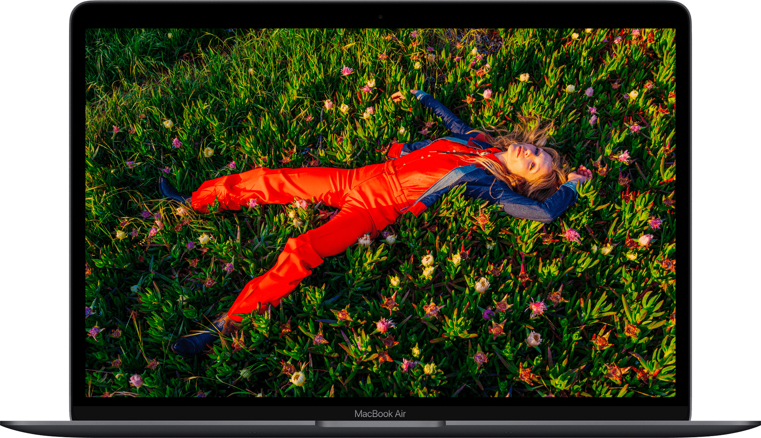The image size is (761, 438).
Task: Click the webcam dot above the display
Action: (x=380, y=17)
